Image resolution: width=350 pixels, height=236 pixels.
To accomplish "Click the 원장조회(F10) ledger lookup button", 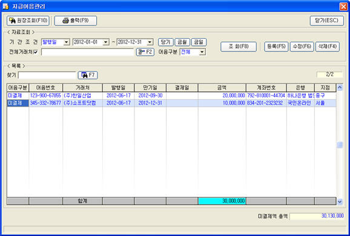I will click(28, 21).
